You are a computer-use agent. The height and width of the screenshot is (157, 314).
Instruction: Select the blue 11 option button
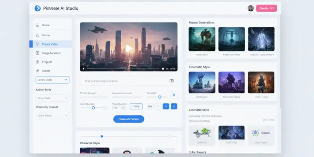coord(174,106)
